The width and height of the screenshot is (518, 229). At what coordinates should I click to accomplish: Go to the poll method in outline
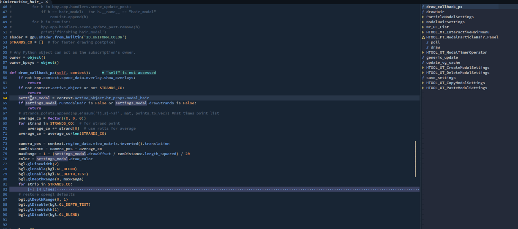[x=435, y=42]
